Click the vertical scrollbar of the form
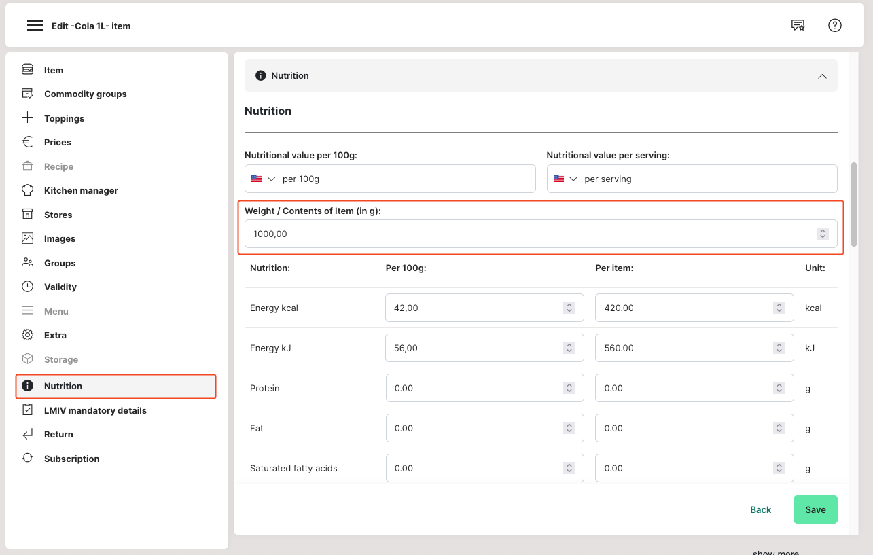This screenshot has height=555, width=873. click(x=854, y=204)
